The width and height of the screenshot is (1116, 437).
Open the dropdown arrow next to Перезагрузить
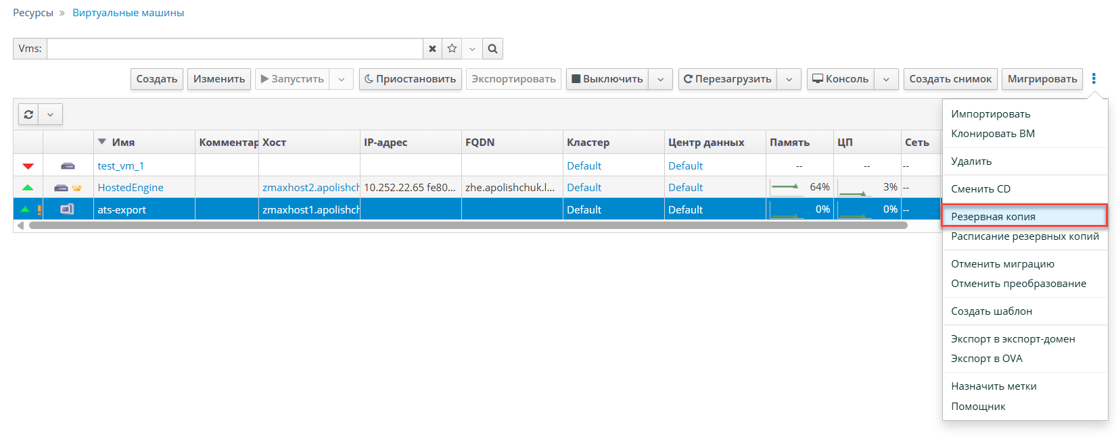coord(789,79)
